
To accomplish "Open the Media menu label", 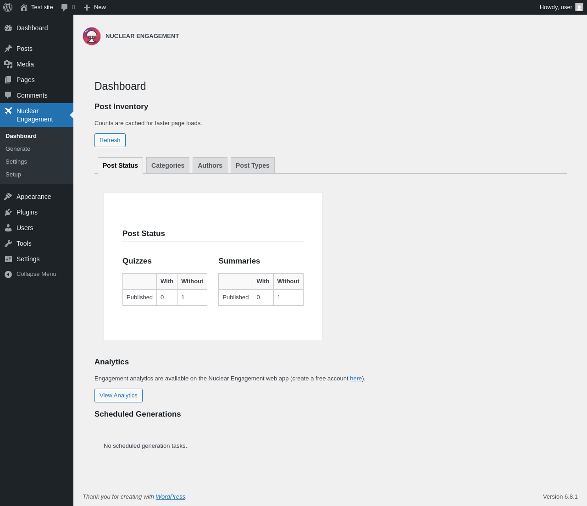I will (x=25, y=64).
